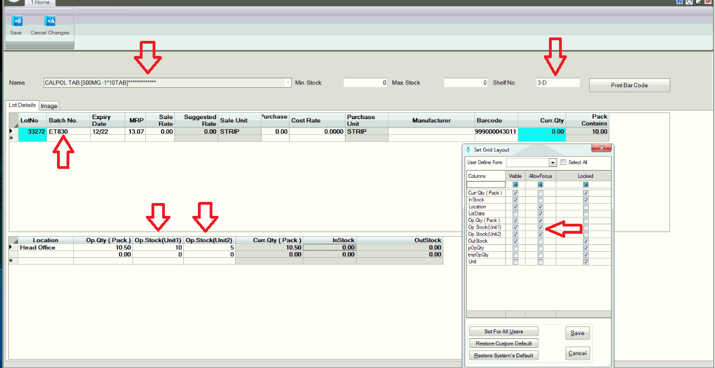The image size is (715, 368).
Task: Tick the Select All checkbox
Action: coord(564,162)
